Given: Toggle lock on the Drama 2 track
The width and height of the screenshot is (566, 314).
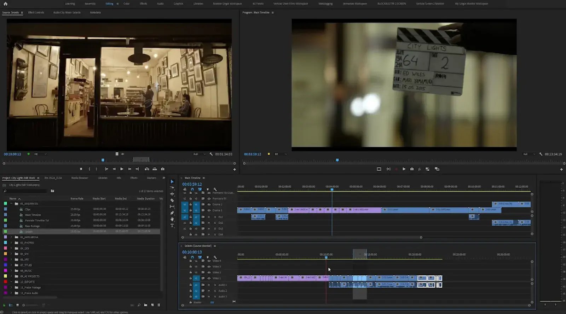Looking at the screenshot, I should [x=191, y=204].
